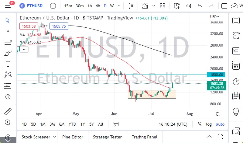Click the 1800.00 horizontal line price label
The image size is (243, 143).
[217, 75]
